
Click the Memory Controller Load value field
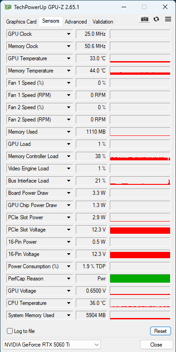pos(92,156)
